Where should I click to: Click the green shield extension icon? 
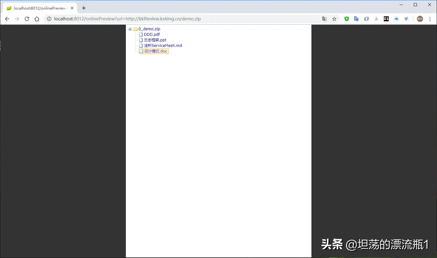pos(346,19)
